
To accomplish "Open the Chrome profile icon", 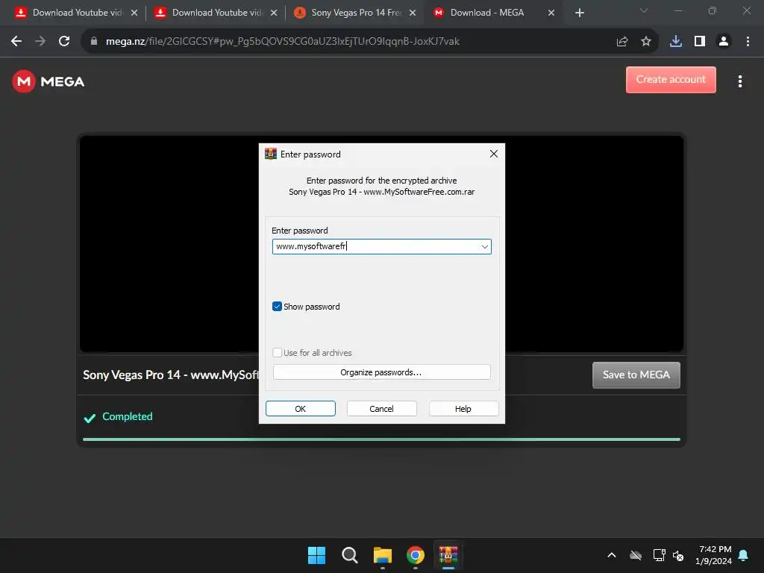I will tap(724, 42).
